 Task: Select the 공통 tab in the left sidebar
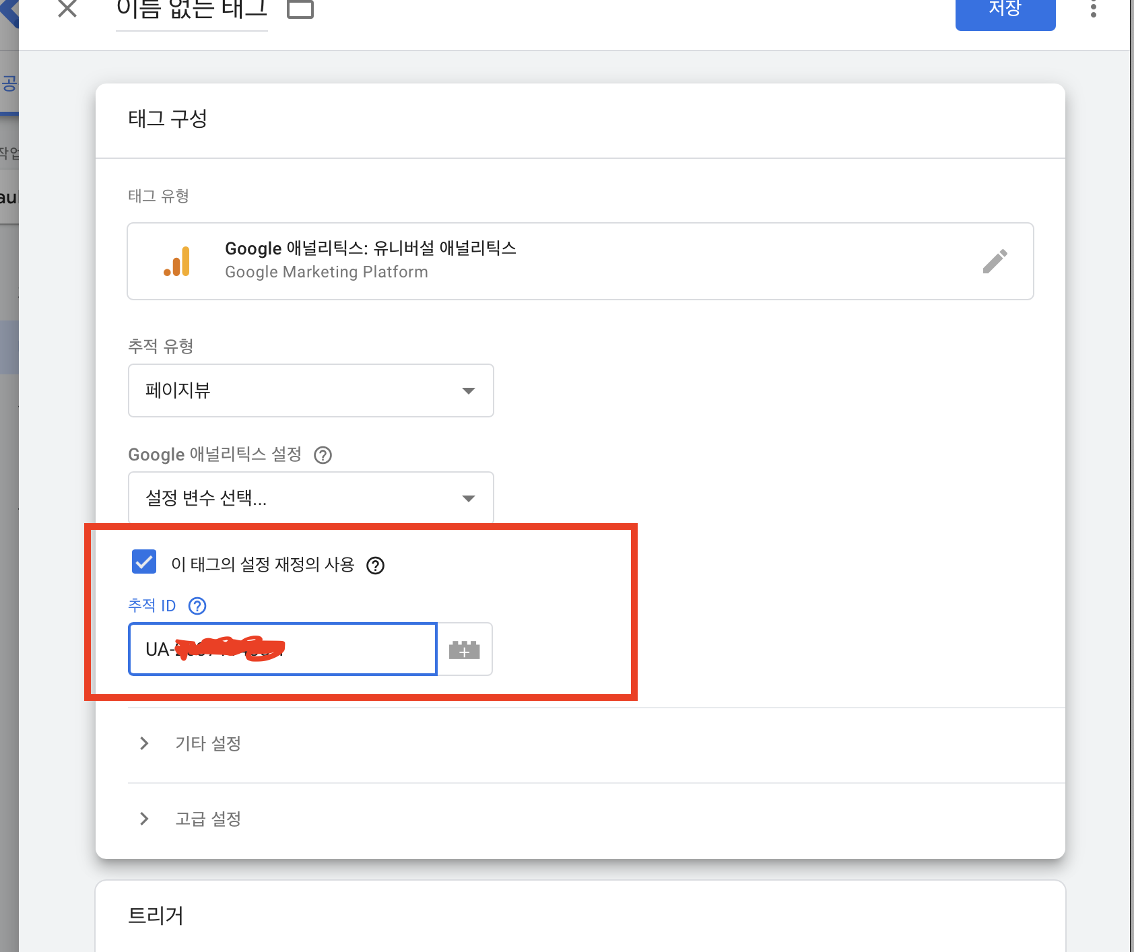[x=9, y=82]
